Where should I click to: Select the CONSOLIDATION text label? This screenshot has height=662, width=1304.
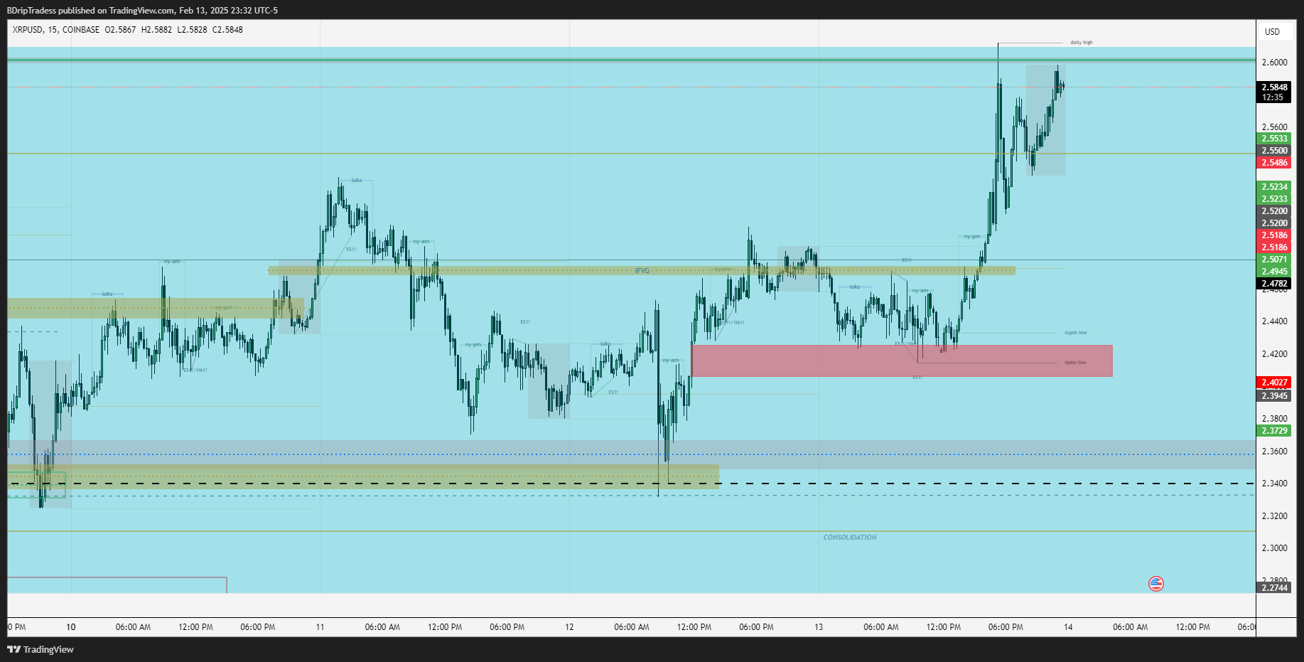[850, 538]
